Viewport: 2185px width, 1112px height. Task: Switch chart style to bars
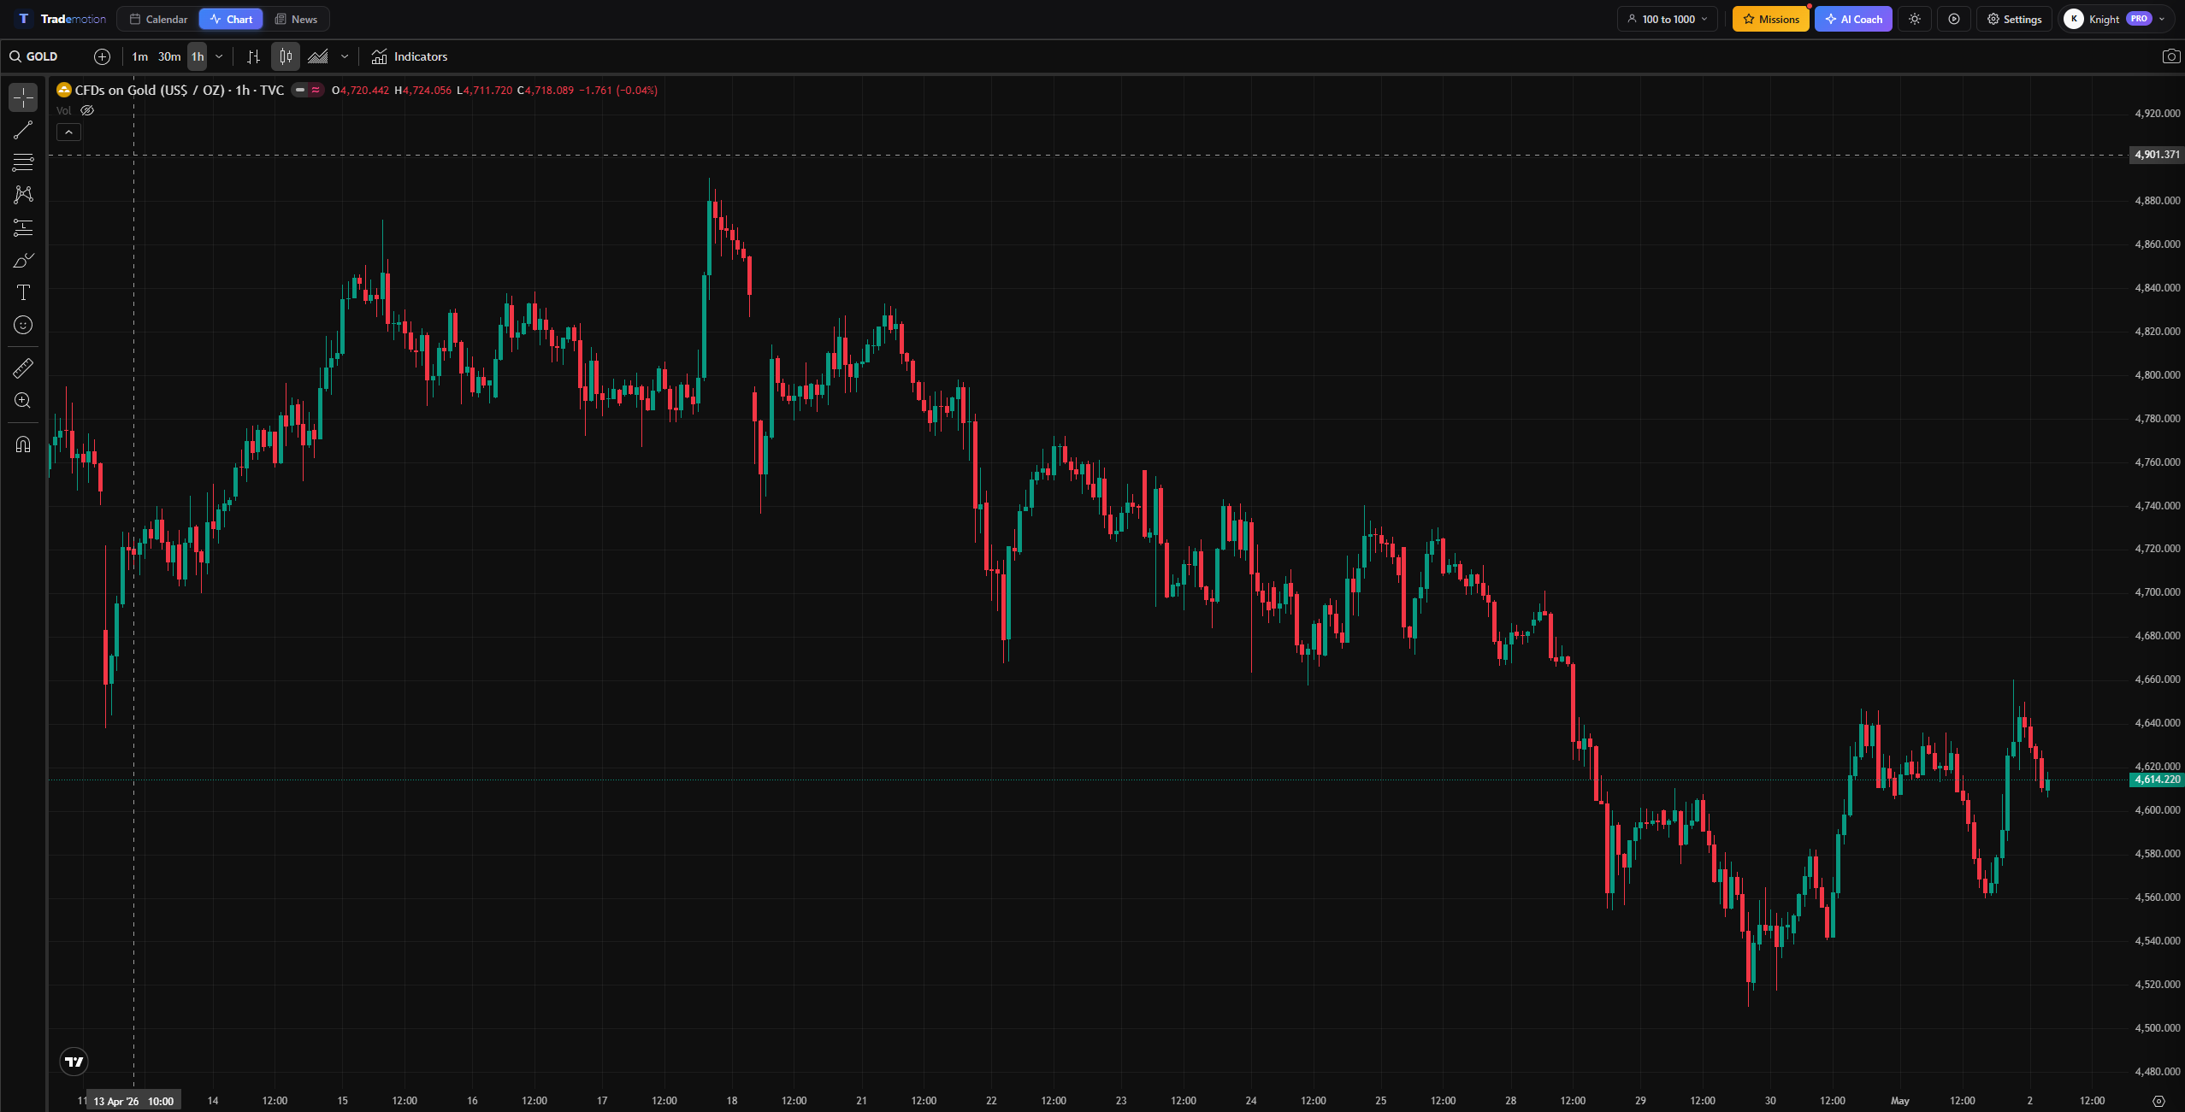(253, 56)
